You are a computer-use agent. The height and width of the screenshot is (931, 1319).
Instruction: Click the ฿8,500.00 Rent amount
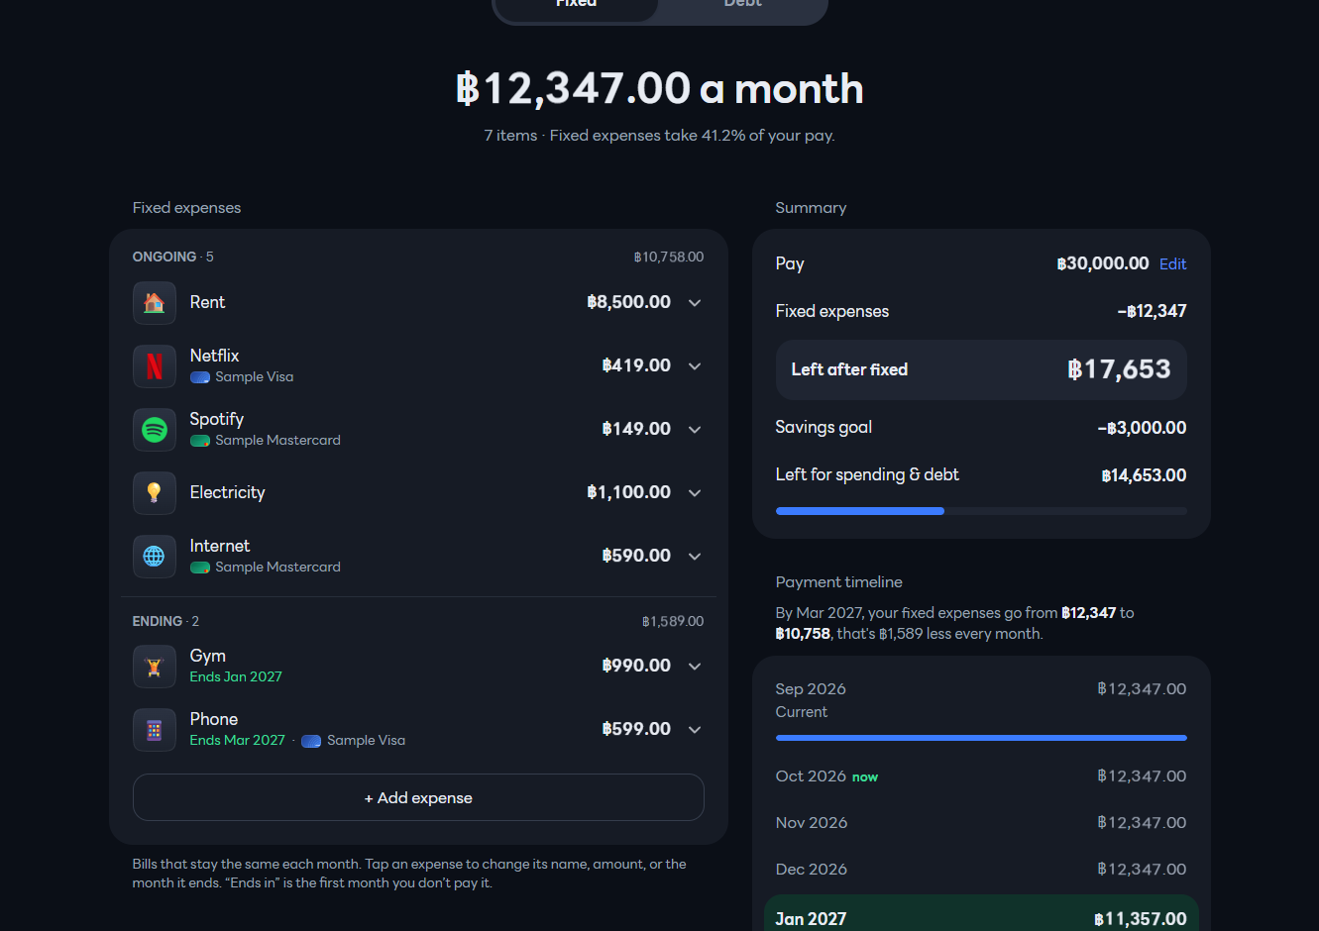(628, 302)
